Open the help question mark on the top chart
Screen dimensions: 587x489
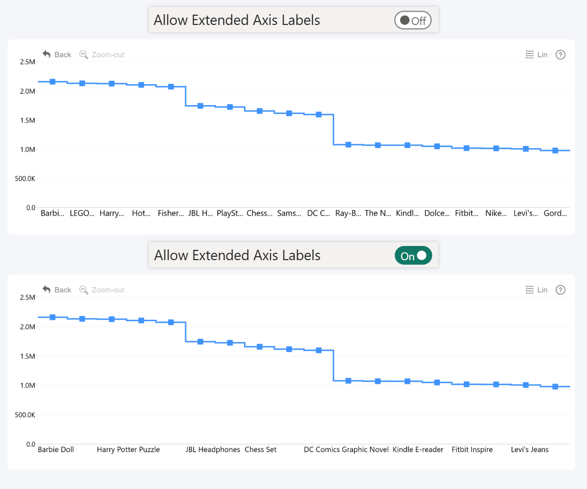pos(560,54)
